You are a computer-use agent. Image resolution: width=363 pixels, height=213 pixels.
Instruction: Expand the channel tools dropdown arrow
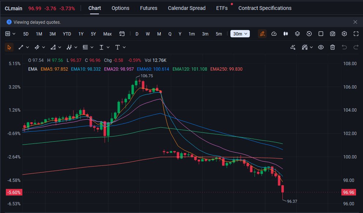coord(44,47)
